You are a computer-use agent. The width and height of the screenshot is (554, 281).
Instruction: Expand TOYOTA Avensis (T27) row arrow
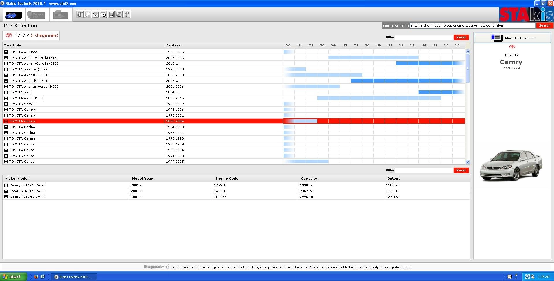6,81
